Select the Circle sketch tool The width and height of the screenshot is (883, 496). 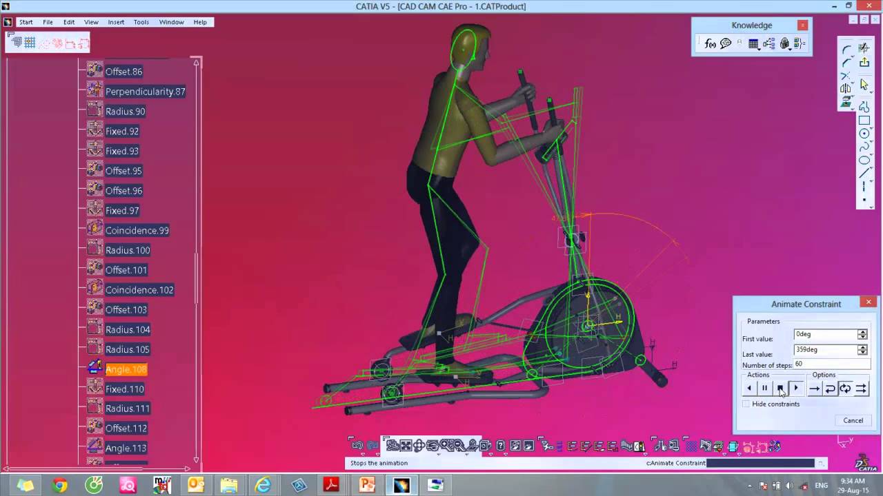(864, 134)
